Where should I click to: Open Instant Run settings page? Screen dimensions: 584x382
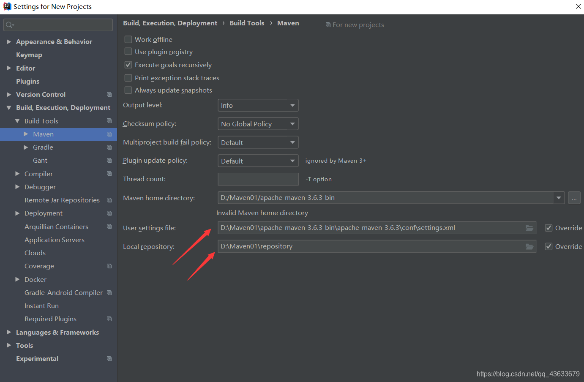tap(41, 306)
